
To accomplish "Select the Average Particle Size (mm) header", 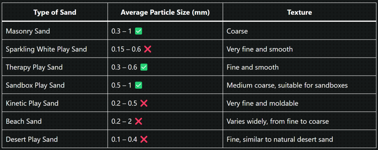I will point(165,12).
